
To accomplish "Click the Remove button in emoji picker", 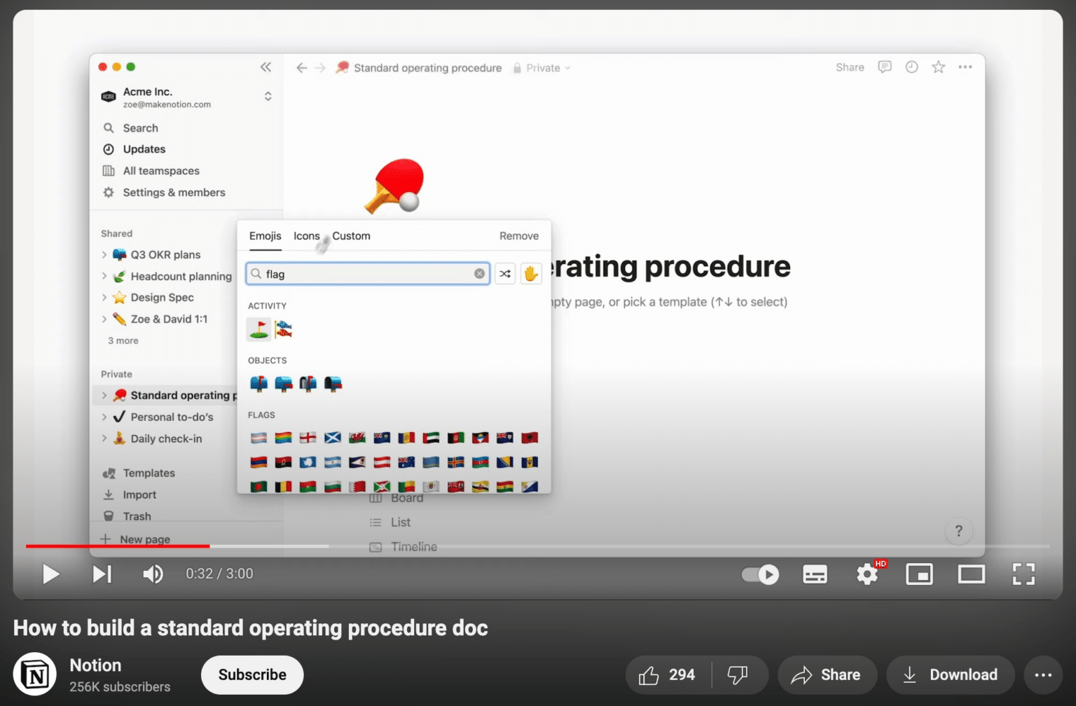I will 518,236.
